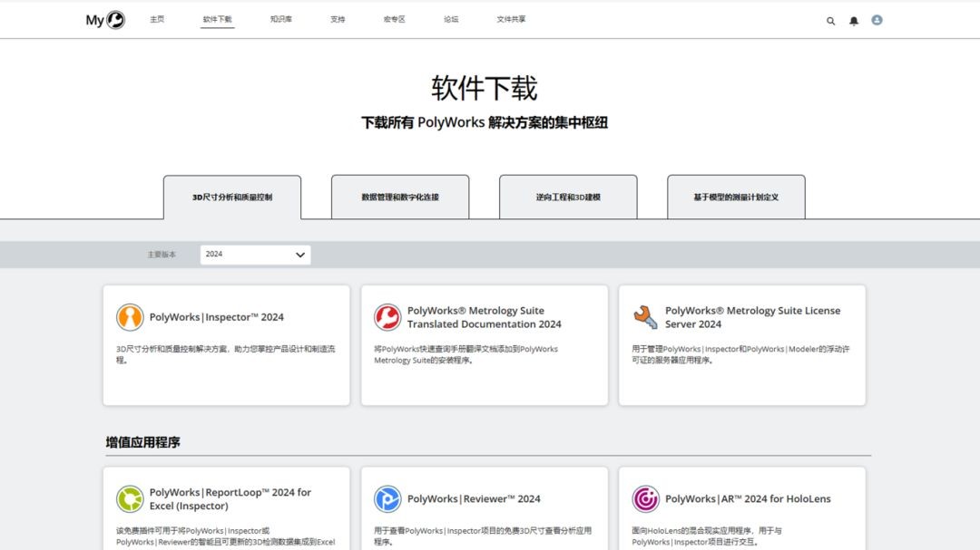Click the Translated Documentation red icon
Viewport: 980px width, 550px height.
[387, 317]
